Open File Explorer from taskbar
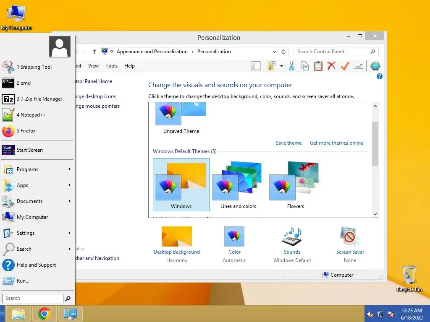The height and width of the screenshot is (322, 430). tap(18, 314)
